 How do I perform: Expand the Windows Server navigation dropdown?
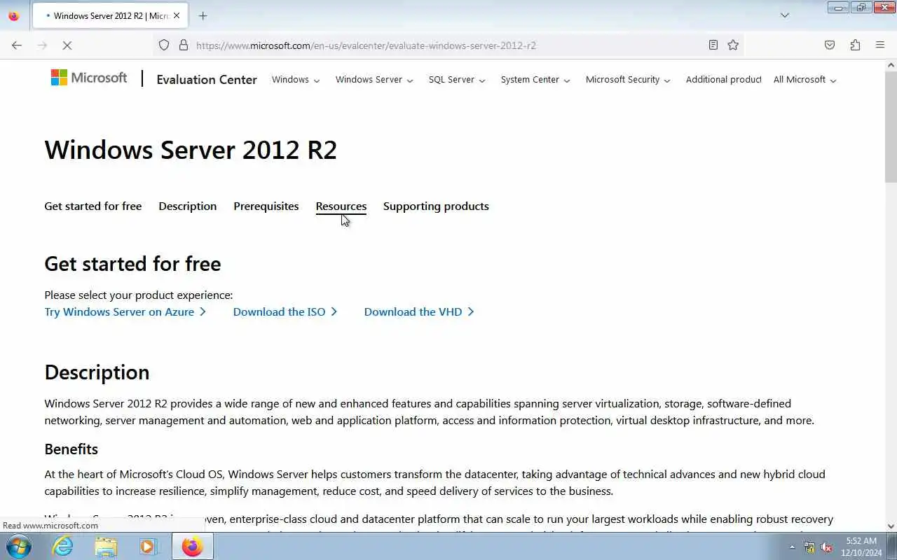pos(374,80)
